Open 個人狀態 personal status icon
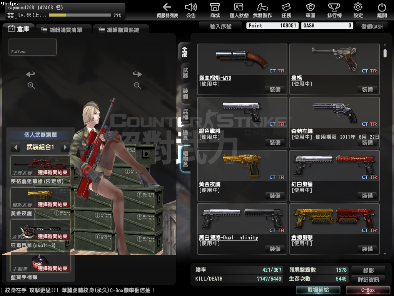 [x=239, y=10]
